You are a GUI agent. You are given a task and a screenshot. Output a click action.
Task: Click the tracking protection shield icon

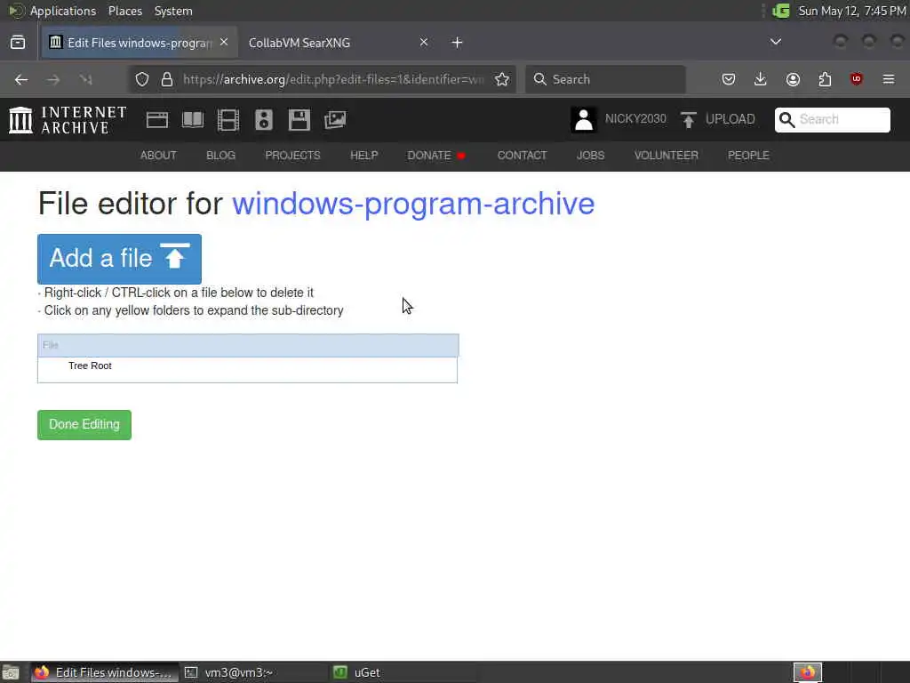(x=142, y=79)
